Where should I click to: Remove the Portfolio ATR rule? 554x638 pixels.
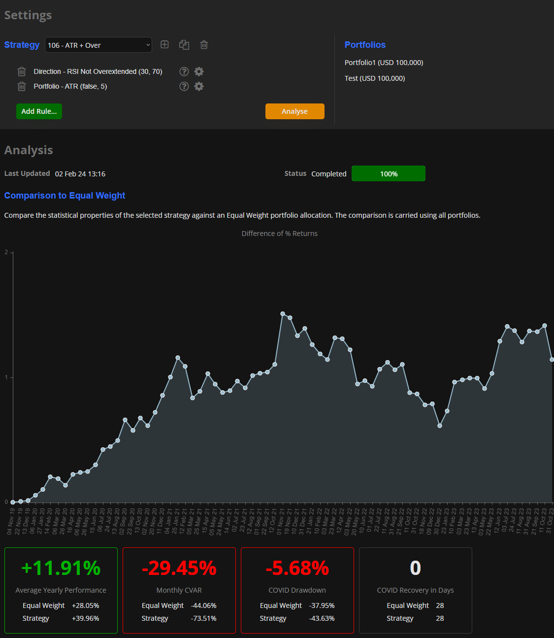click(x=22, y=86)
